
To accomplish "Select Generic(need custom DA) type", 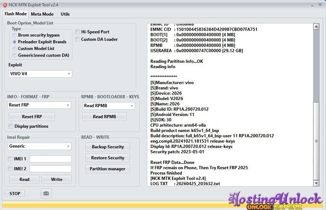I will (x=14, y=55).
